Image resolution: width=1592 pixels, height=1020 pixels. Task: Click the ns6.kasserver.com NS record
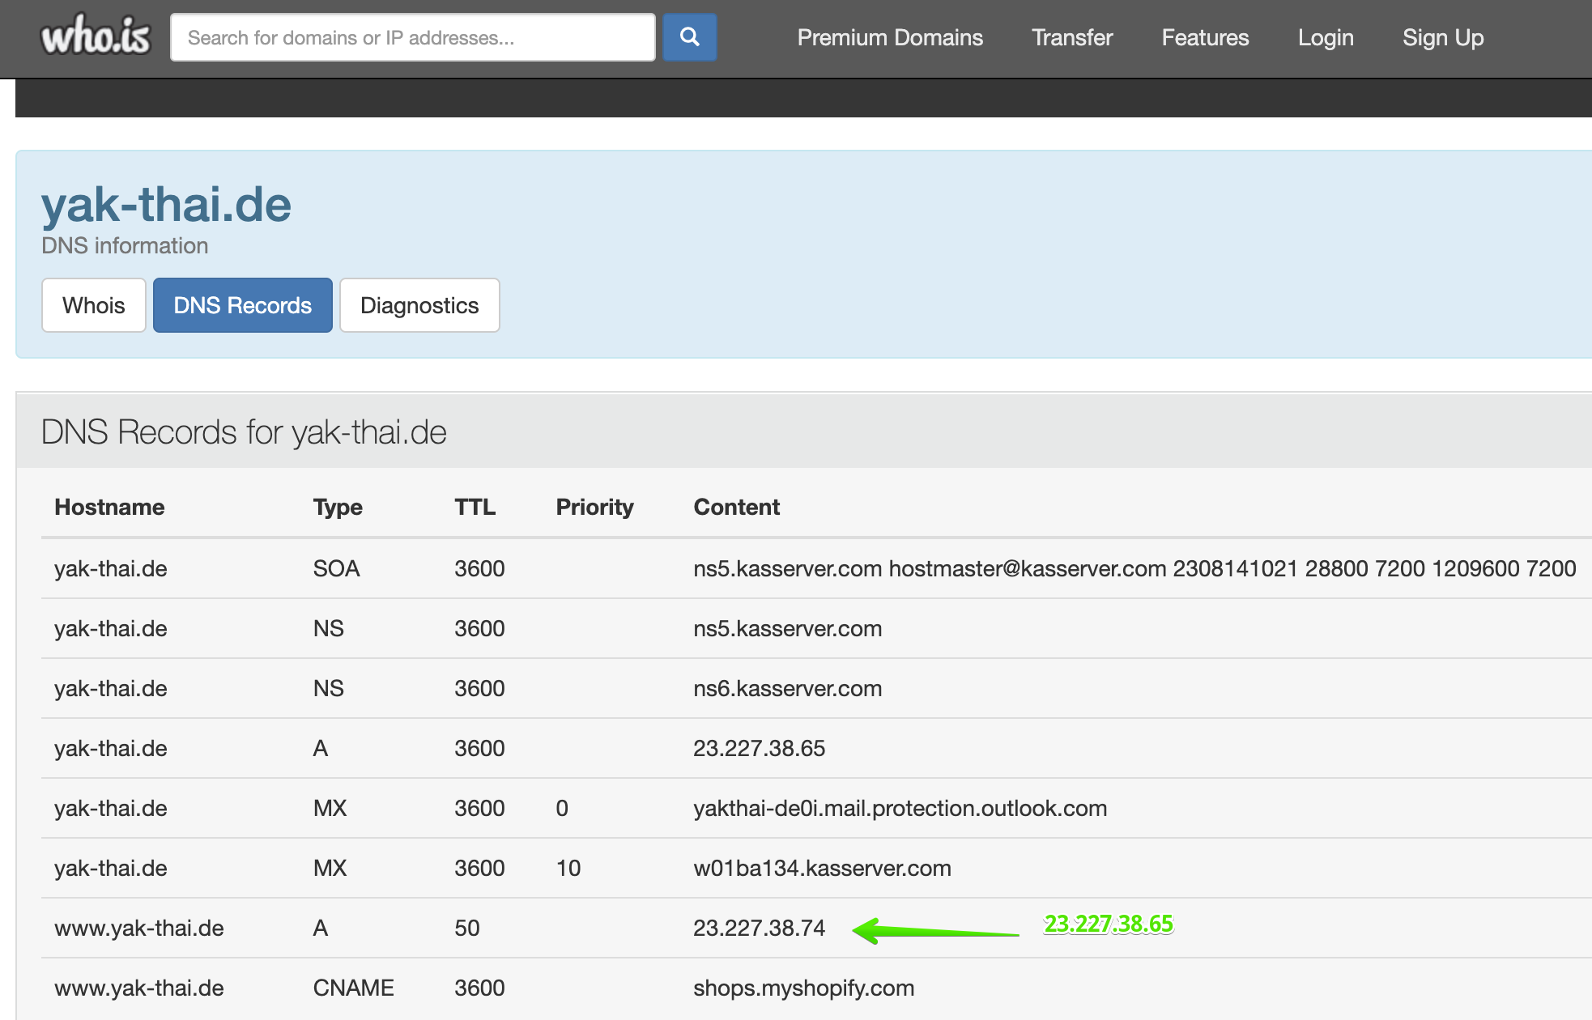click(787, 688)
